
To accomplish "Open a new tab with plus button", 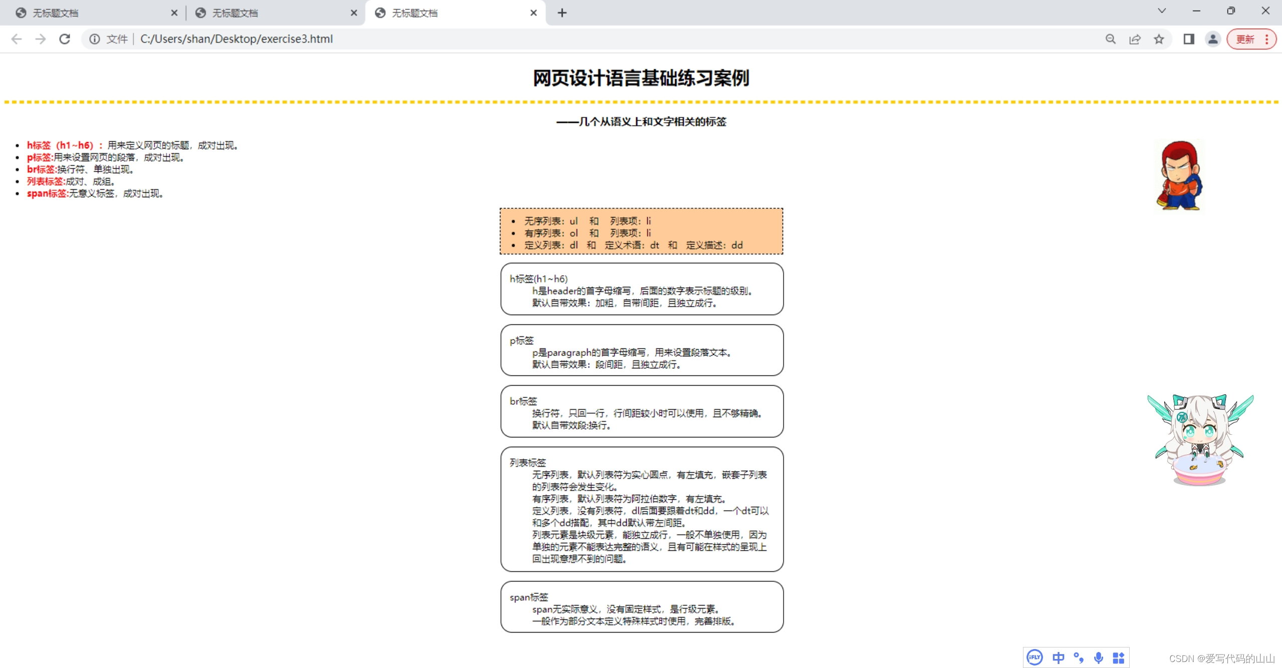I will coord(562,13).
